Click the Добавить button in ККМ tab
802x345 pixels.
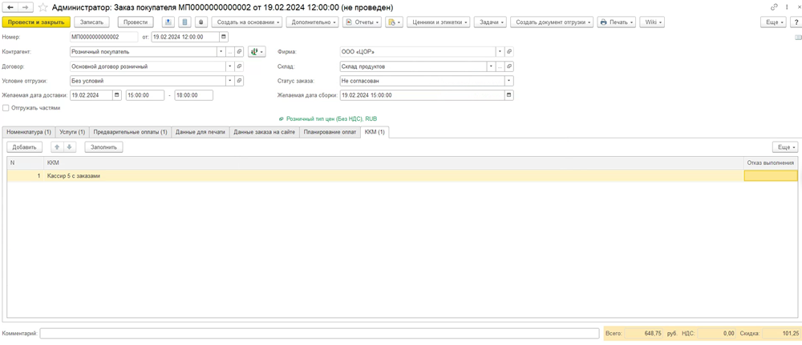[25, 147]
